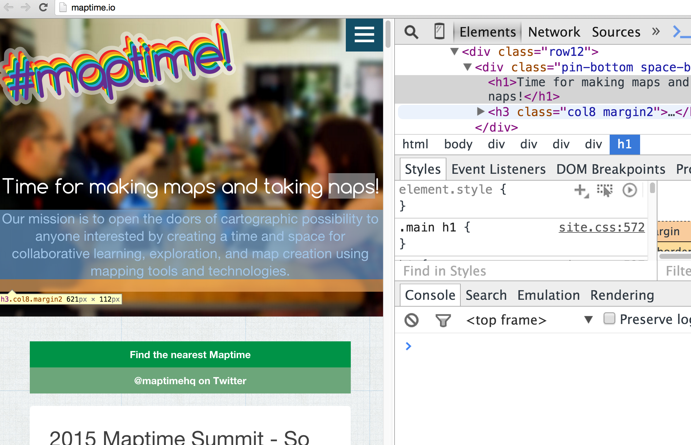Image resolution: width=691 pixels, height=445 pixels.
Task: Click the maptime.io address bar
Action: pos(373,7)
